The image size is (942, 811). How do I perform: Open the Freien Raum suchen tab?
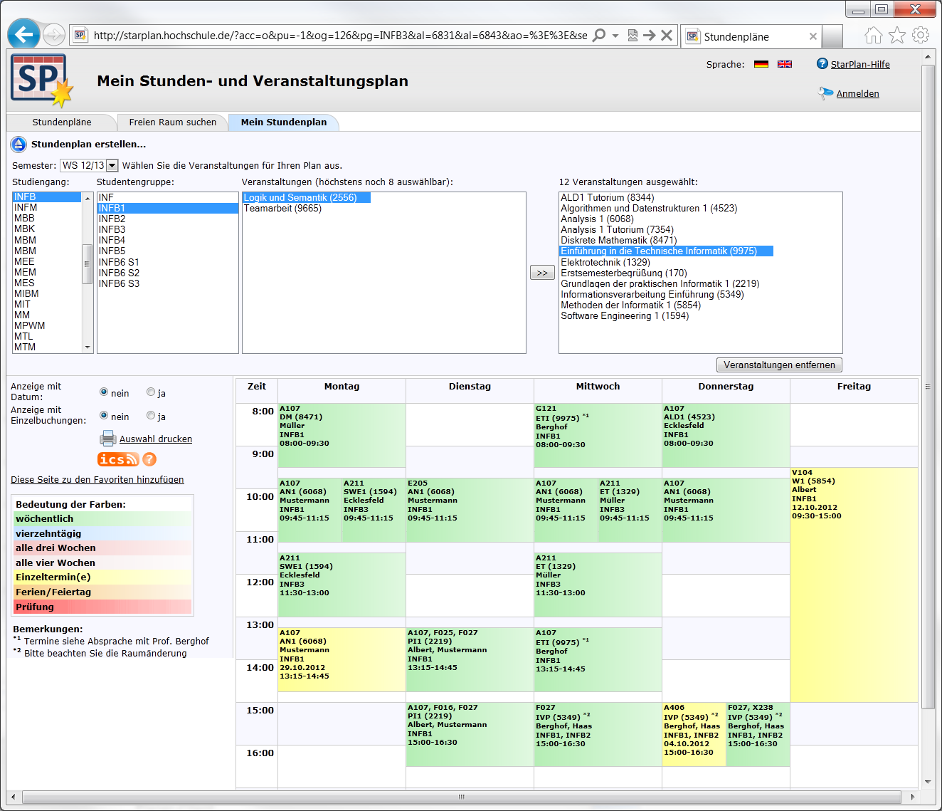[x=173, y=122]
